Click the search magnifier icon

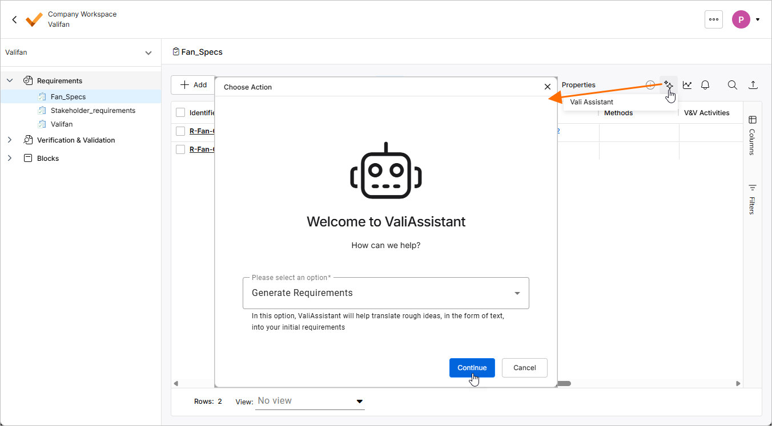coord(732,85)
